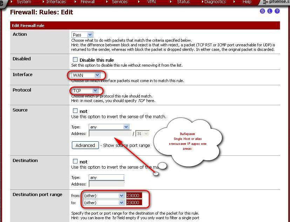Viewport: 290px width, 222px height.
Task: Open the destination port 'to' dropdown
Action: coord(103,203)
